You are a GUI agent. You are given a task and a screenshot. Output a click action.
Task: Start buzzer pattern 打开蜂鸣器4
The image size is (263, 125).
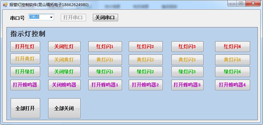pos(233,85)
